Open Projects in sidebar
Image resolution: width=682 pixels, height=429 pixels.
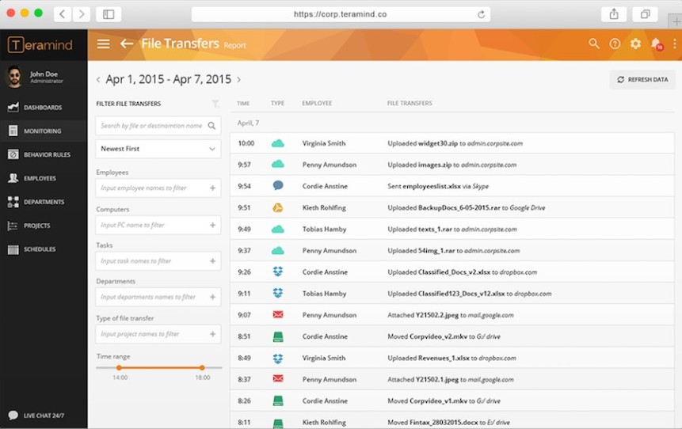pyautogui.click(x=44, y=225)
